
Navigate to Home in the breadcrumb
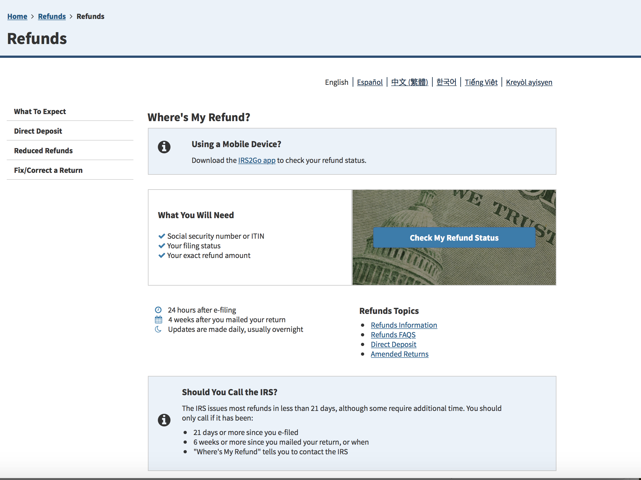(17, 16)
